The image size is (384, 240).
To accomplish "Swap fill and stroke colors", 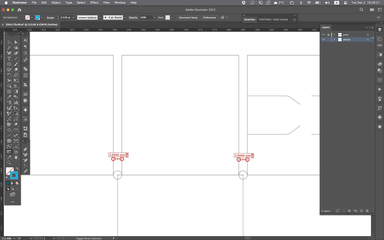I will [17, 169].
